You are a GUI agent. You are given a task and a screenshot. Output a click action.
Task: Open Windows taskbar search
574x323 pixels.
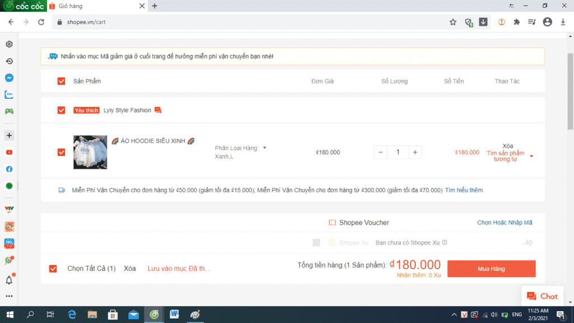30,315
